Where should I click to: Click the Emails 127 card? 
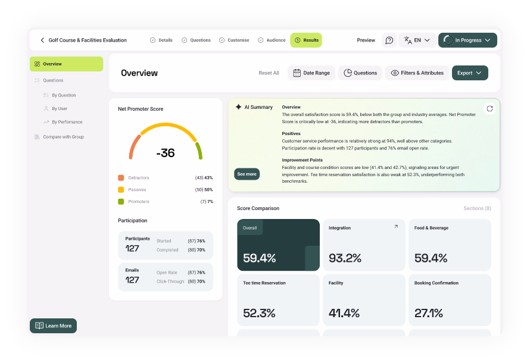pos(166,277)
